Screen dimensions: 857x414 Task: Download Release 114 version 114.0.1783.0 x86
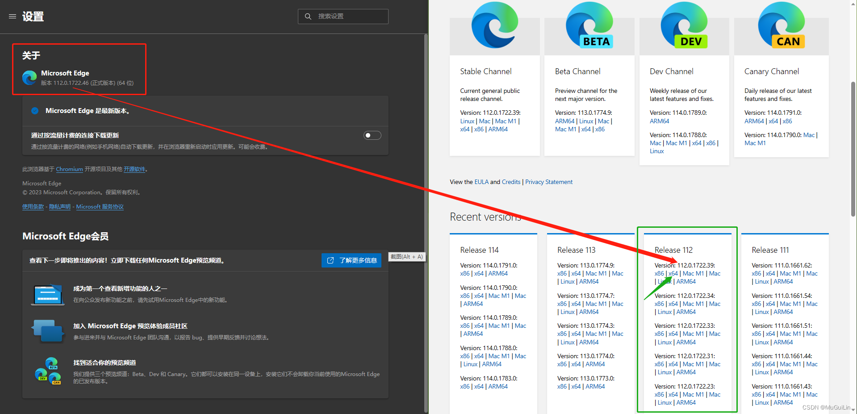point(465,386)
